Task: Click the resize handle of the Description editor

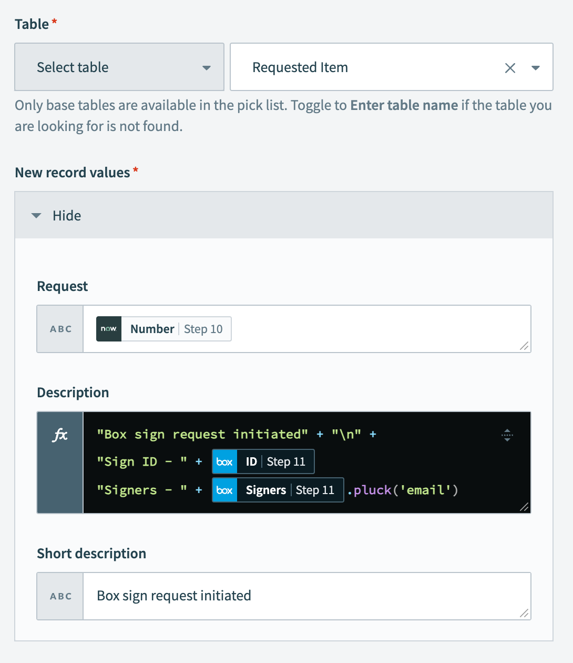Action: point(524,507)
